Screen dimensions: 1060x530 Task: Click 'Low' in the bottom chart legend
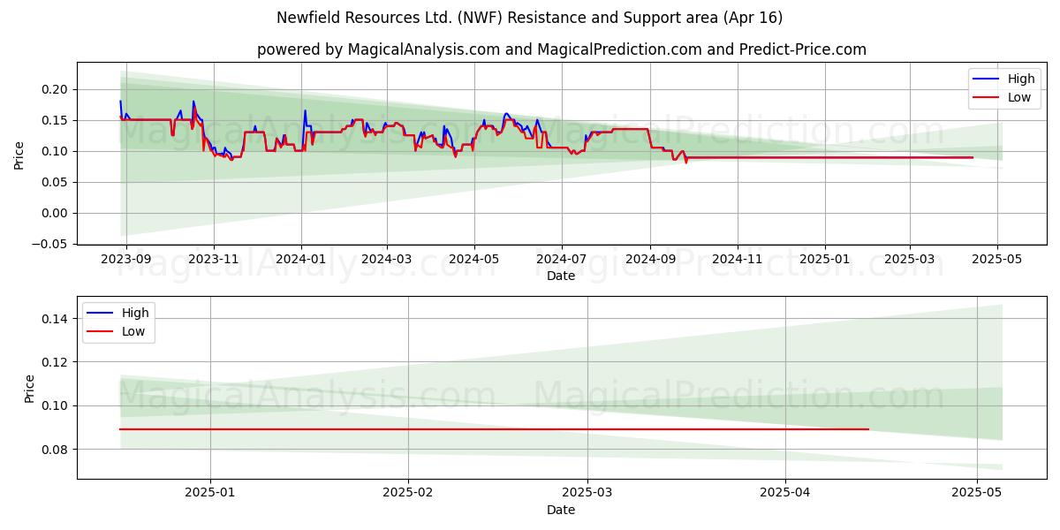(133, 331)
